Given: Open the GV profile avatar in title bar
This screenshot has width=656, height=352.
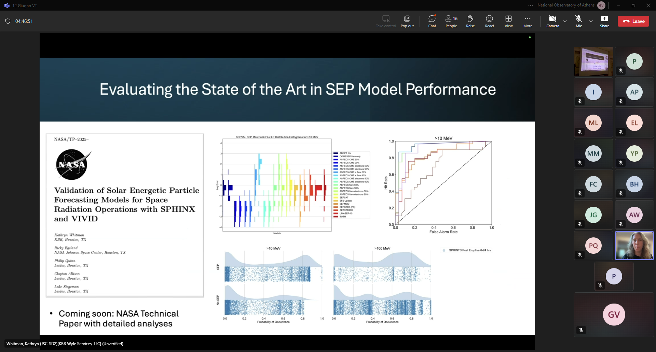Looking at the screenshot, I should [x=601, y=5].
